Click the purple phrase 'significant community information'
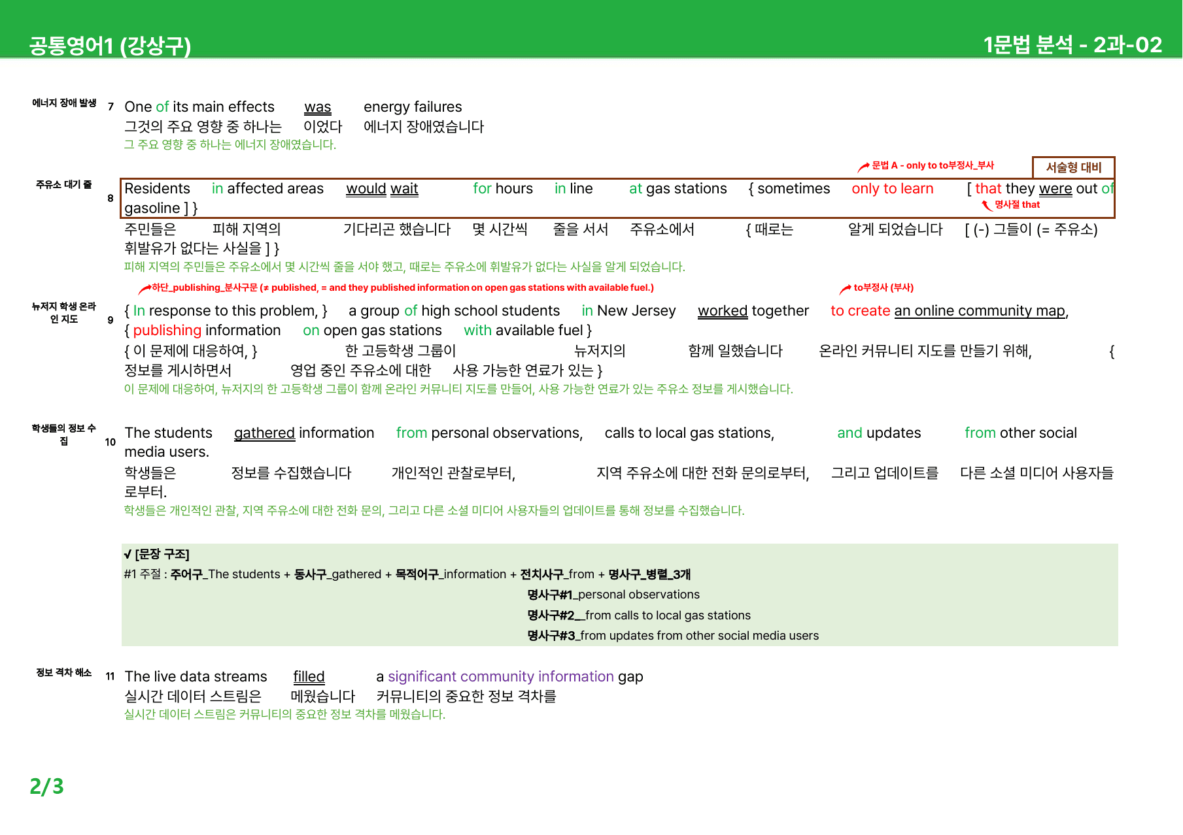The height and width of the screenshot is (835, 1183). tap(501, 677)
